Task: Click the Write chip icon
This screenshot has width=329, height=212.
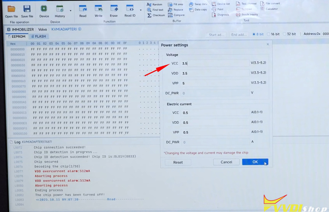Action: pyautogui.click(x=98, y=9)
